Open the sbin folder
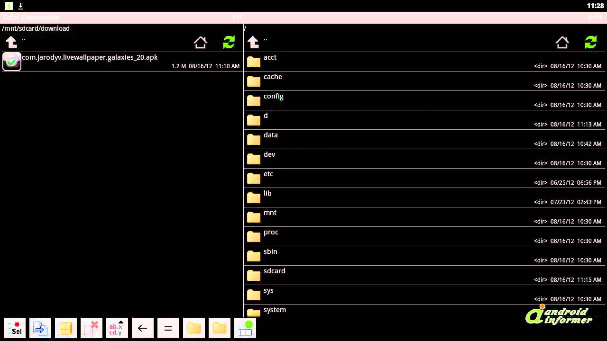Viewport: 607px width, 341px height. coord(425,256)
